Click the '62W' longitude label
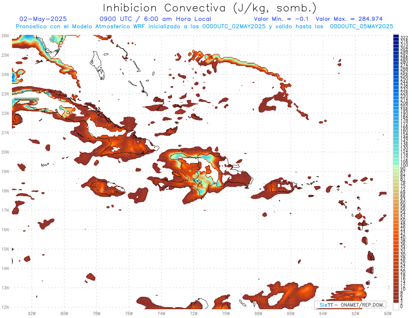412x318 pixels. (x=355, y=313)
